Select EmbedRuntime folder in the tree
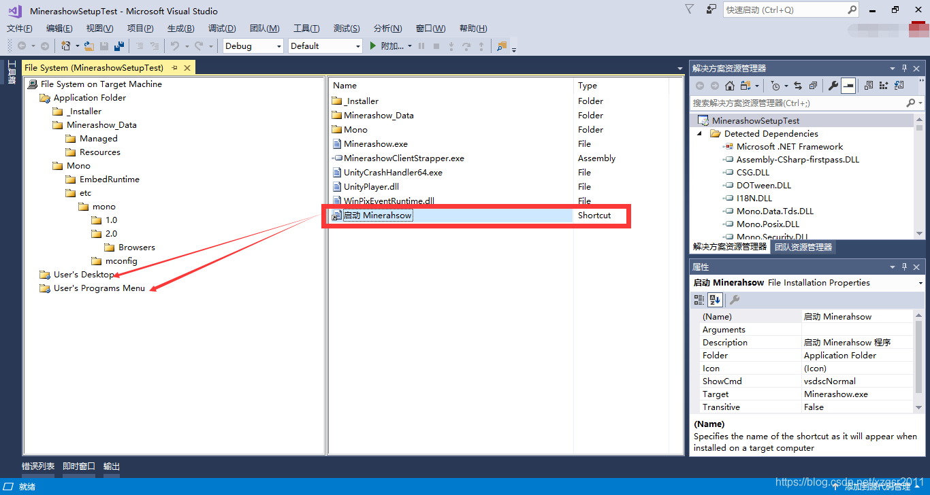 (109, 180)
